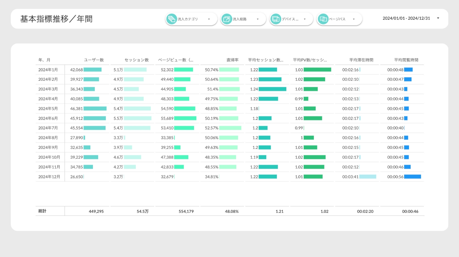Click the 46,381 user count bar
This screenshot has width=459, height=257.
coord(95,109)
